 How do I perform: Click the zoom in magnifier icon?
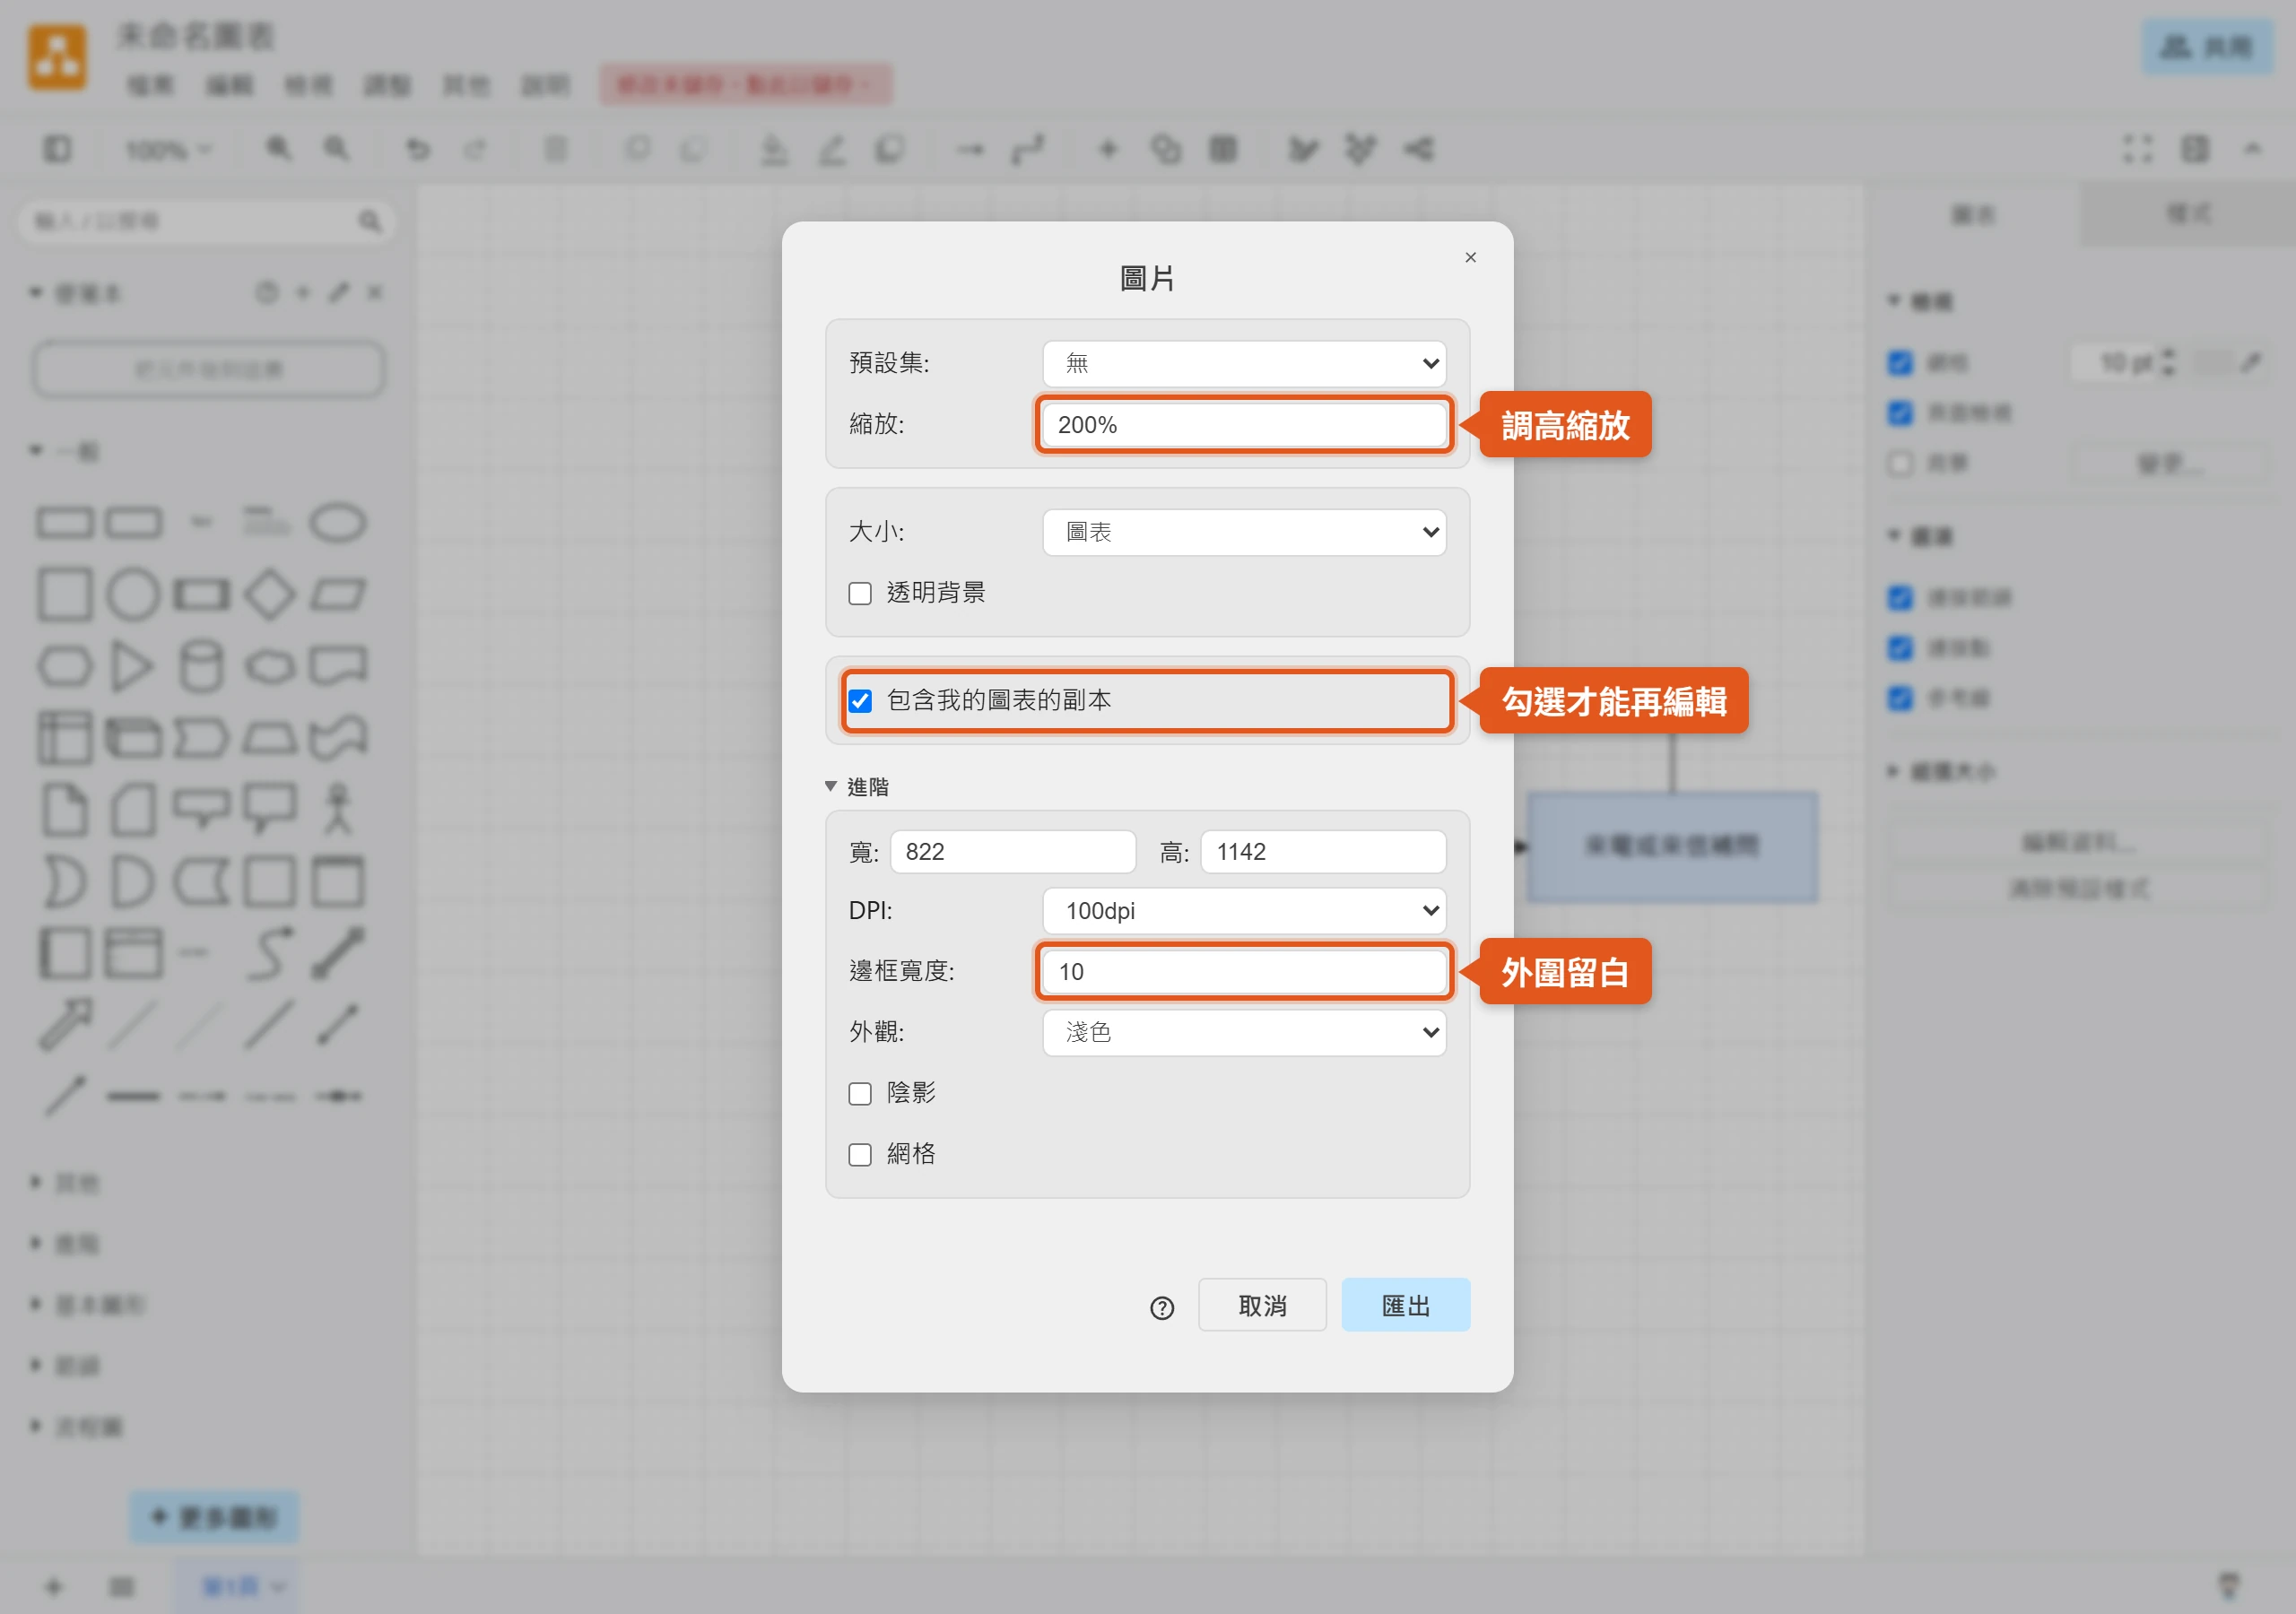click(x=278, y=149)
